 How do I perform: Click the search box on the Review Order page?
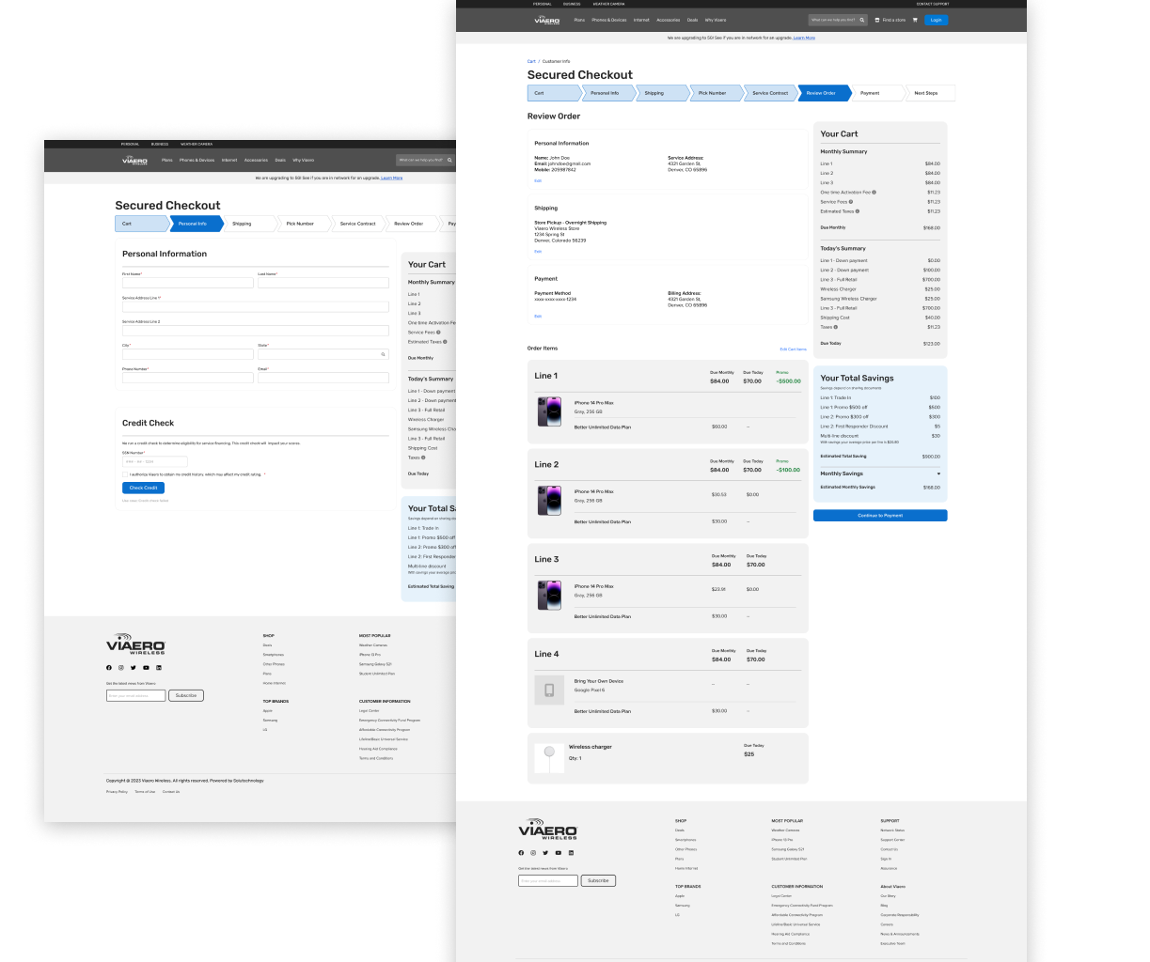838,20
